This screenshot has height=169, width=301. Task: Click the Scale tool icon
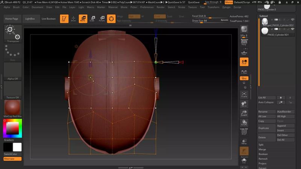(92, 19)
